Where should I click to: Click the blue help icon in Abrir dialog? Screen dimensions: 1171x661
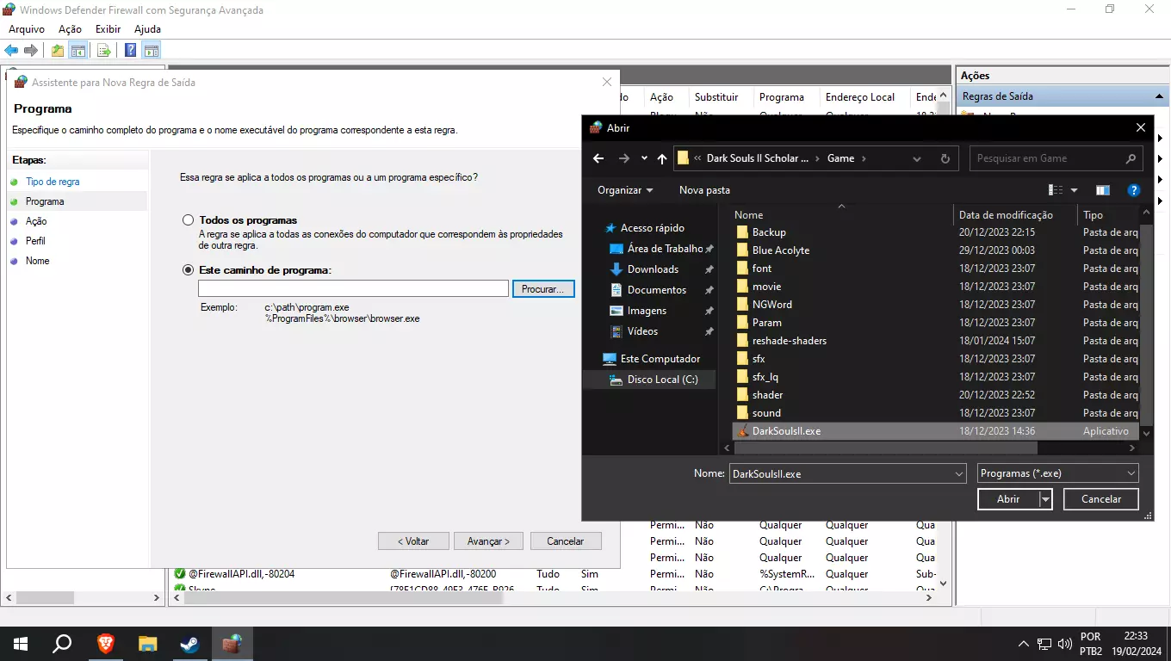coord(1134,190)
